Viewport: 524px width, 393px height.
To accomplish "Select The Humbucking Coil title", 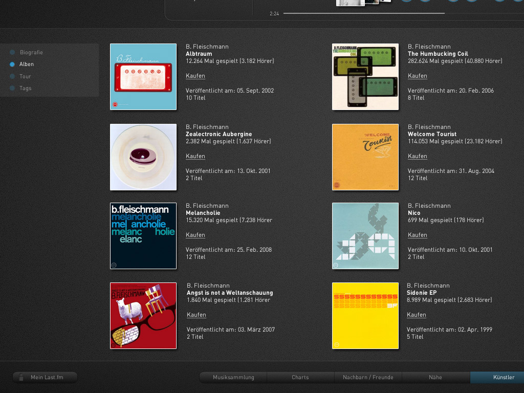I will pyautogui.click(x=438, y=54).
